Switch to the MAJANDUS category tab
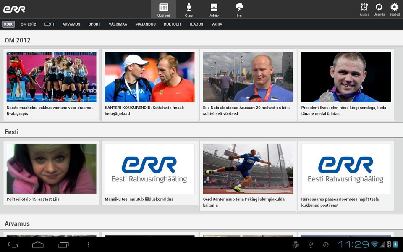 tap(146, 24)
